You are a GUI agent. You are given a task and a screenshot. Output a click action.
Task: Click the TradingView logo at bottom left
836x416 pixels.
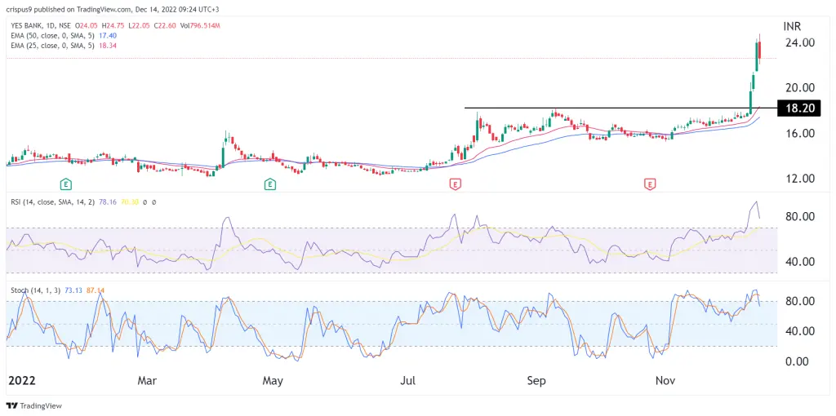coord(34,405)
